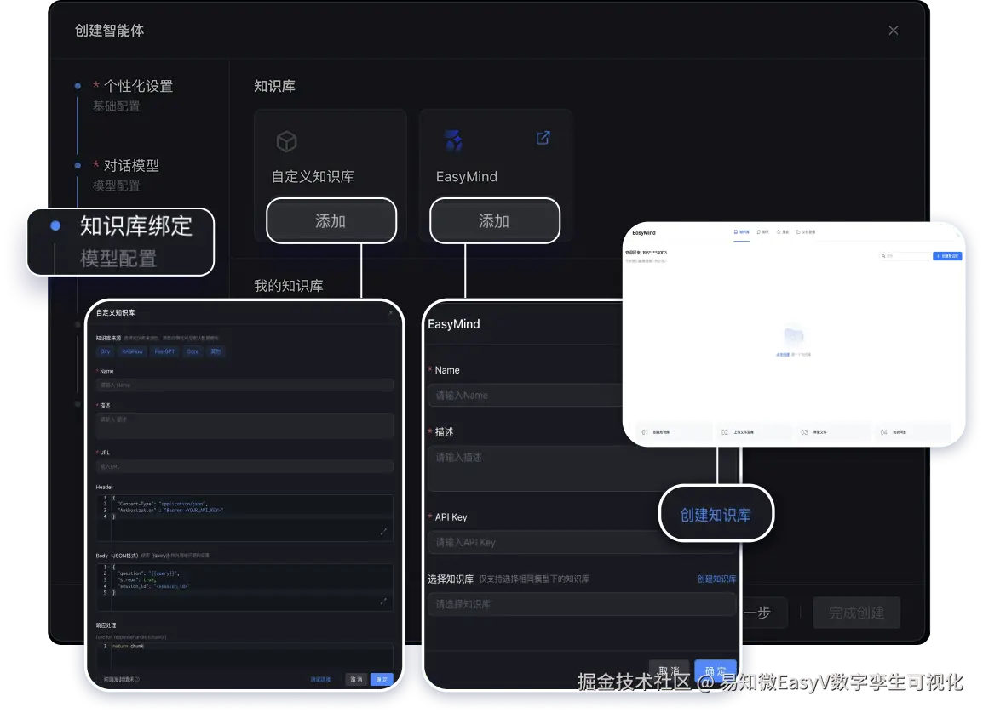
Task: Focus the API Key input field
Action: coord(582,542)
